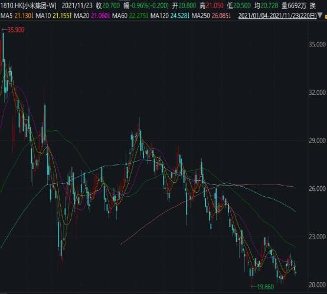Click the closing price 收 20.700 value
Viewport: 327px width, 294px height.
(x=108, y=6)
